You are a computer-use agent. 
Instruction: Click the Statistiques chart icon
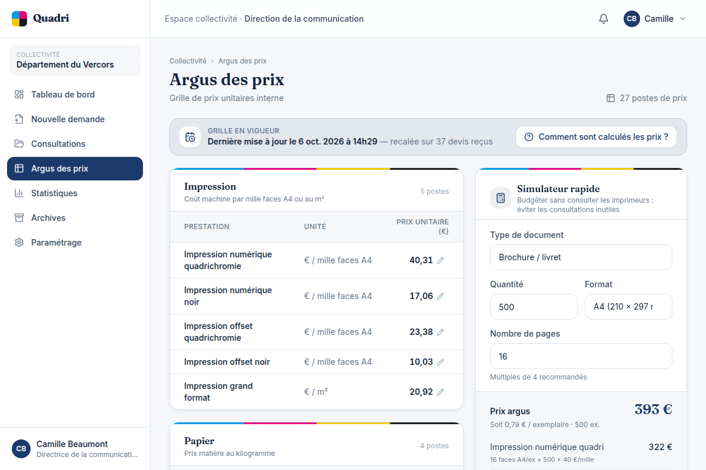(x=19, y=193)
